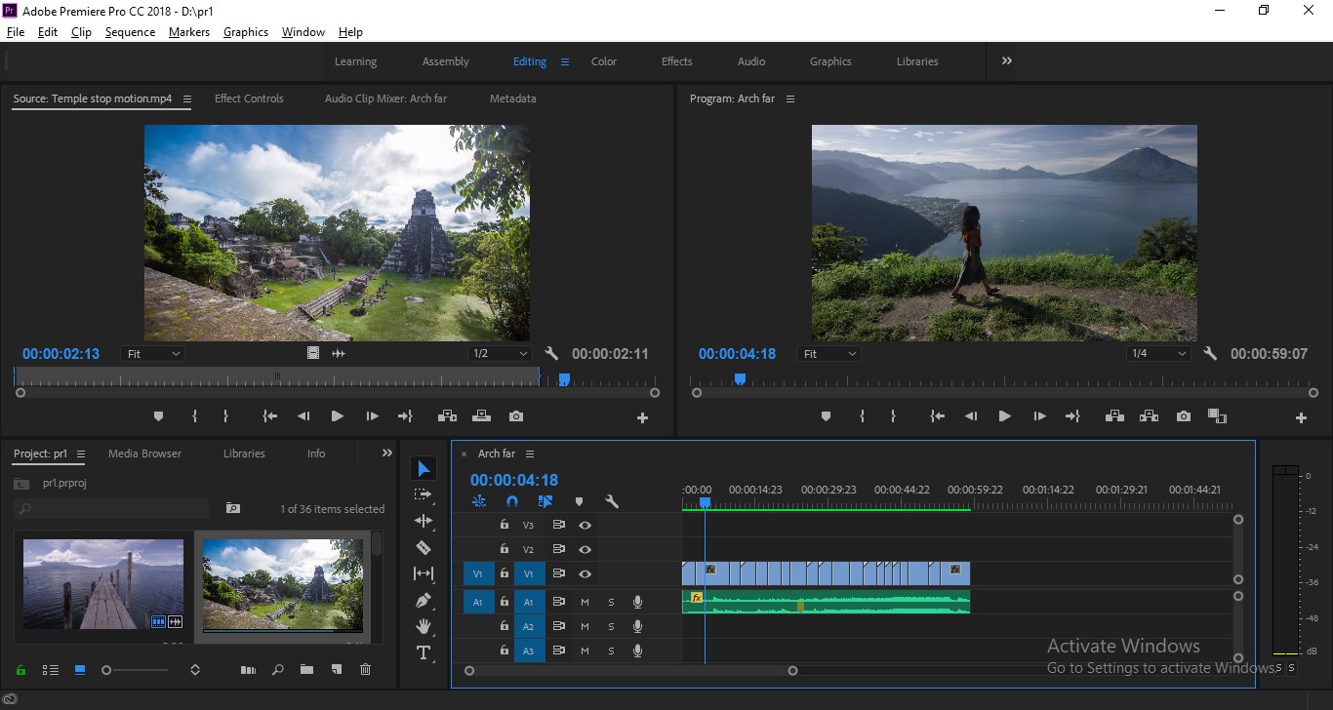This screenshot has height=710, width=1333.
Task: Switch to the Color workspace
Action: pyautogui.click(x=604, y=61)
